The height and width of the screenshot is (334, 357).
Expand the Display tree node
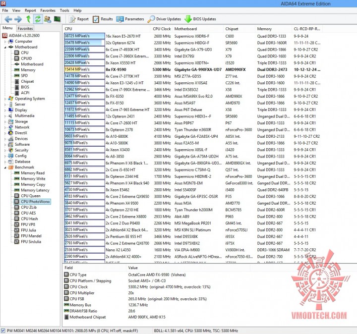(x=5, y=111)
